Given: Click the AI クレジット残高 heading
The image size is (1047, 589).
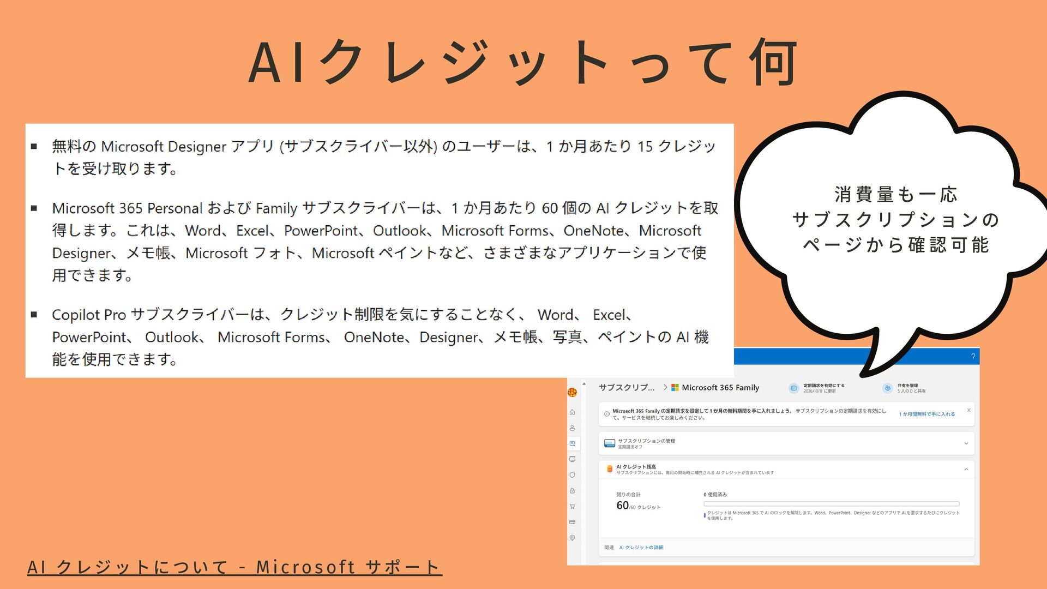Looking at the screenshot, I should [636, 467].
